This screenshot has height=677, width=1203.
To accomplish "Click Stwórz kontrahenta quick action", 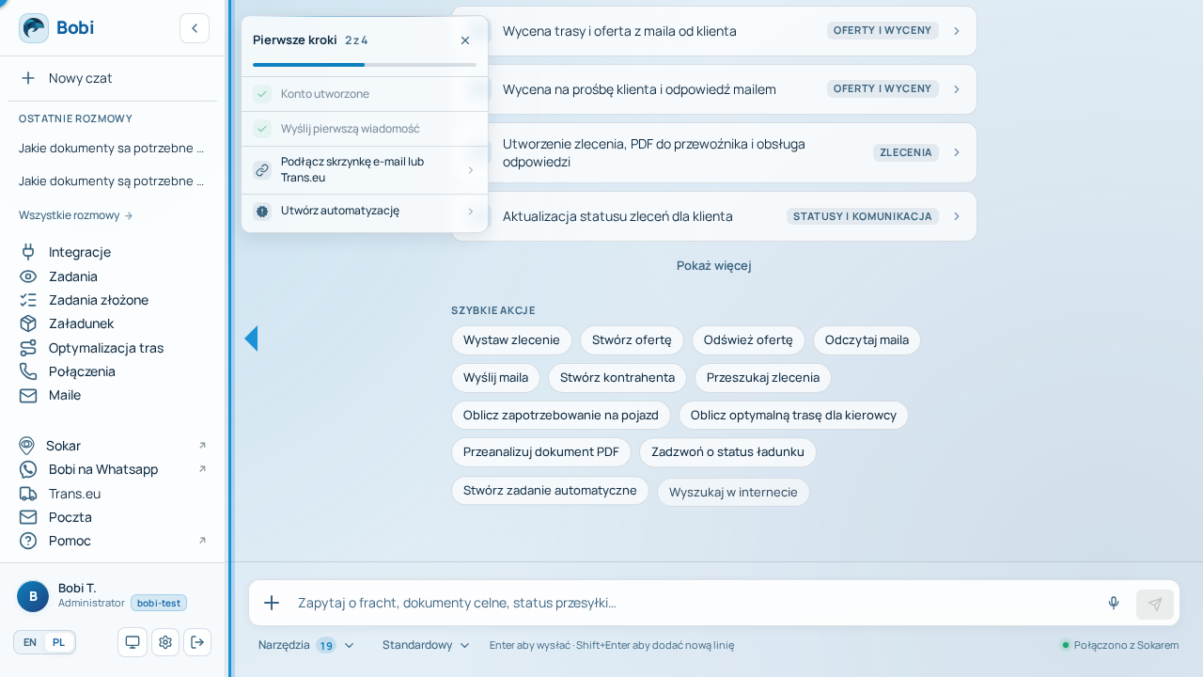I will [x=617, y=378].
